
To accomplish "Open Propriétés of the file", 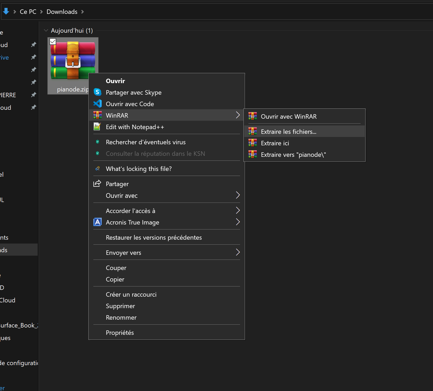I will coord(167,333).
